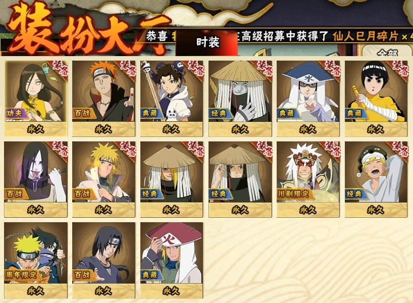Select the 功夫 Hinata costume card

[x=36, y=98]
